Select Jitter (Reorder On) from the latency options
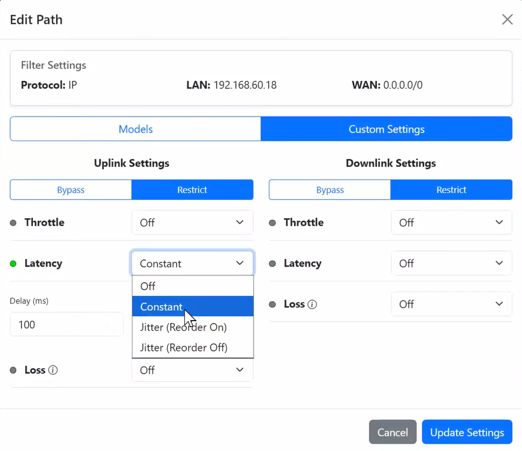This screenshot has width=522, height=451. [183, 327]
